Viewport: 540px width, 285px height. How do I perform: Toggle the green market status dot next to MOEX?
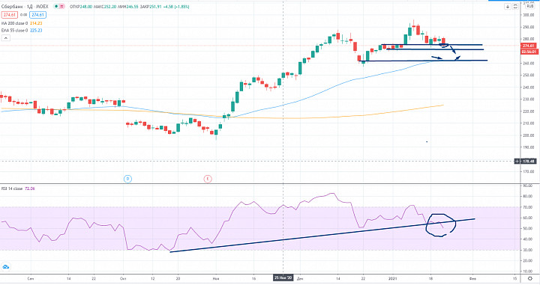[55, 7]
